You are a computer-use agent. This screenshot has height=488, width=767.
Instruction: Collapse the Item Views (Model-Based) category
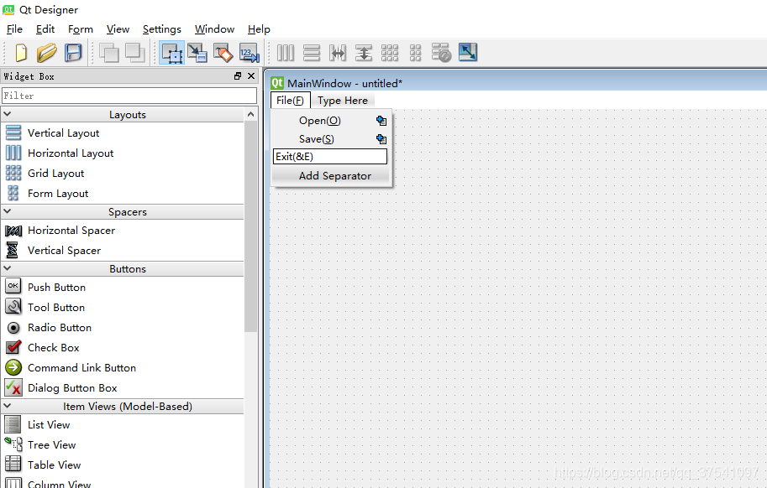(8, 406)
